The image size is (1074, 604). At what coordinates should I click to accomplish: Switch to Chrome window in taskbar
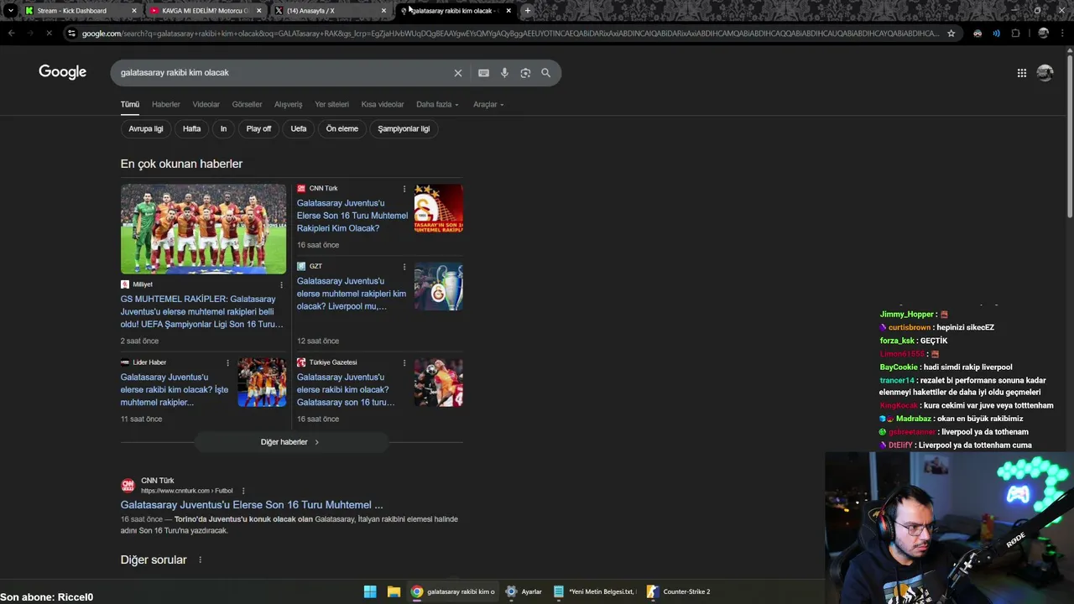tap(453, 592)
